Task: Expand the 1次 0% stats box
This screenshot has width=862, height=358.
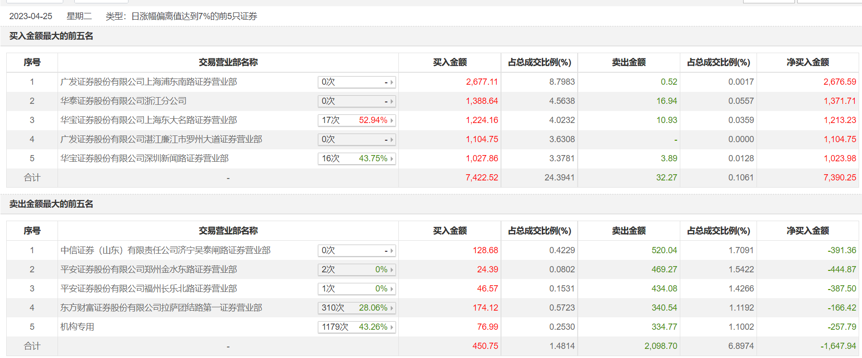Action: point(357,289)
